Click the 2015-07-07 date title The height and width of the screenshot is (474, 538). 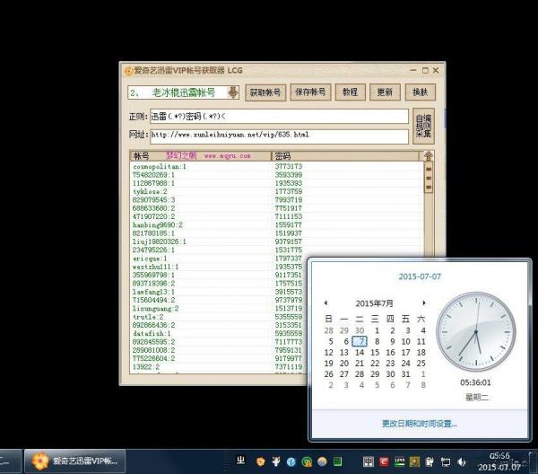point(420,276)
